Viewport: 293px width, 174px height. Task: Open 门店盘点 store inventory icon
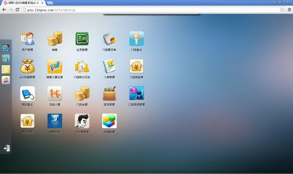136,39
